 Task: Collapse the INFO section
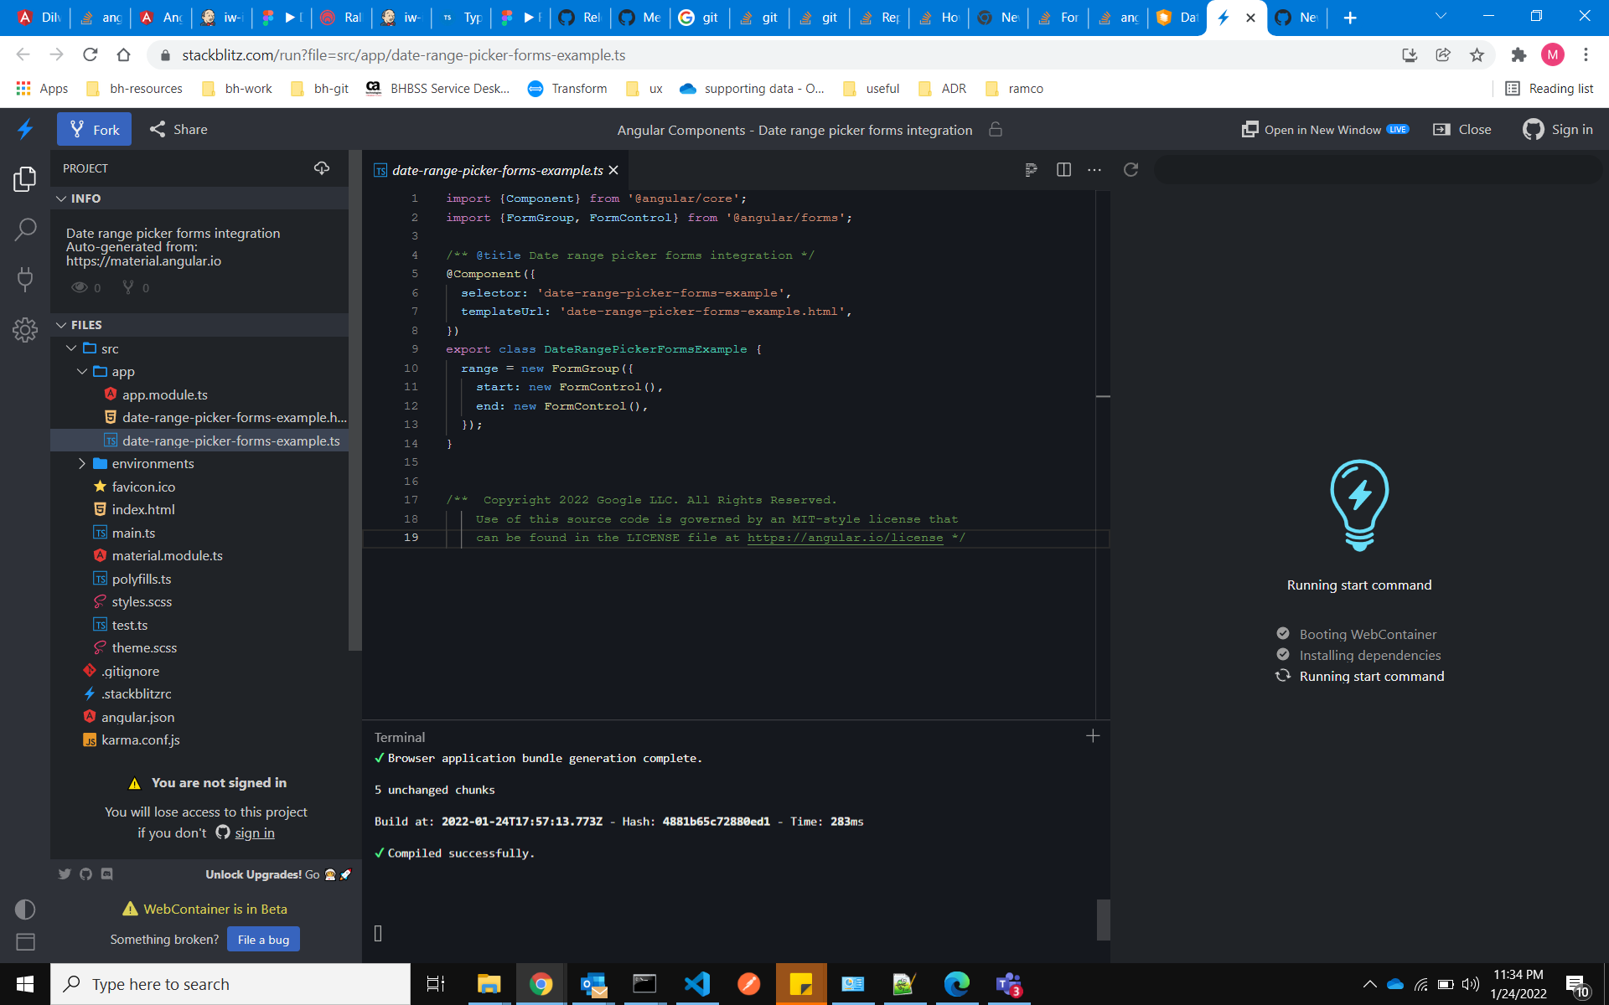(61, 198)
